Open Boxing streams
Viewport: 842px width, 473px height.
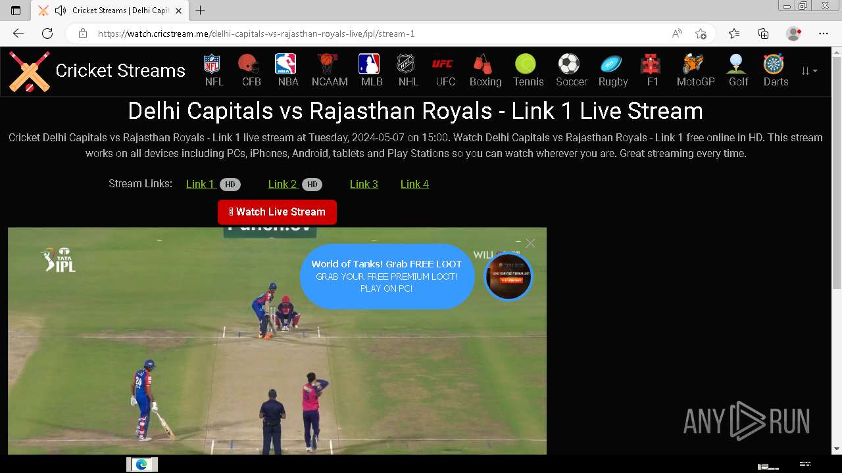[x=485, y=70]
